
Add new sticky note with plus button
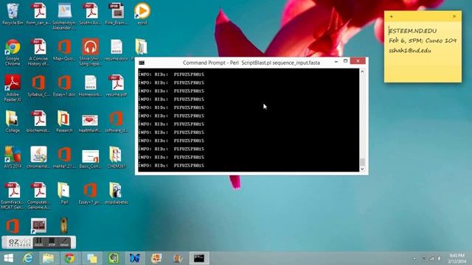[x=391, y=16]
